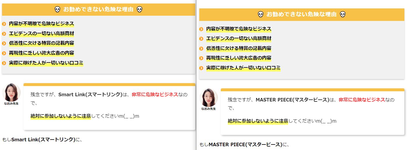Select 再現性に乏しい誇大広告の内容 text on Smart Link page
This screenshot has width=407, height=150.
[x=42, y=53]
